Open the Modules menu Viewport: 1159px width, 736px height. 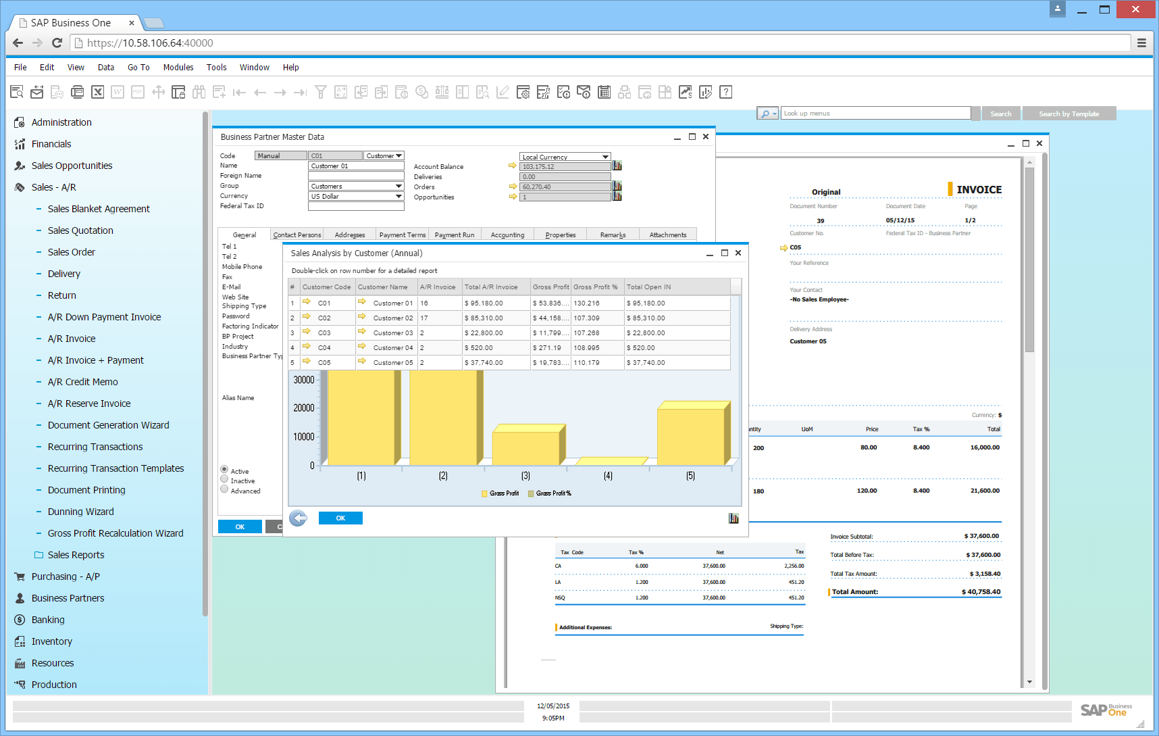click(x=178, y=67)
